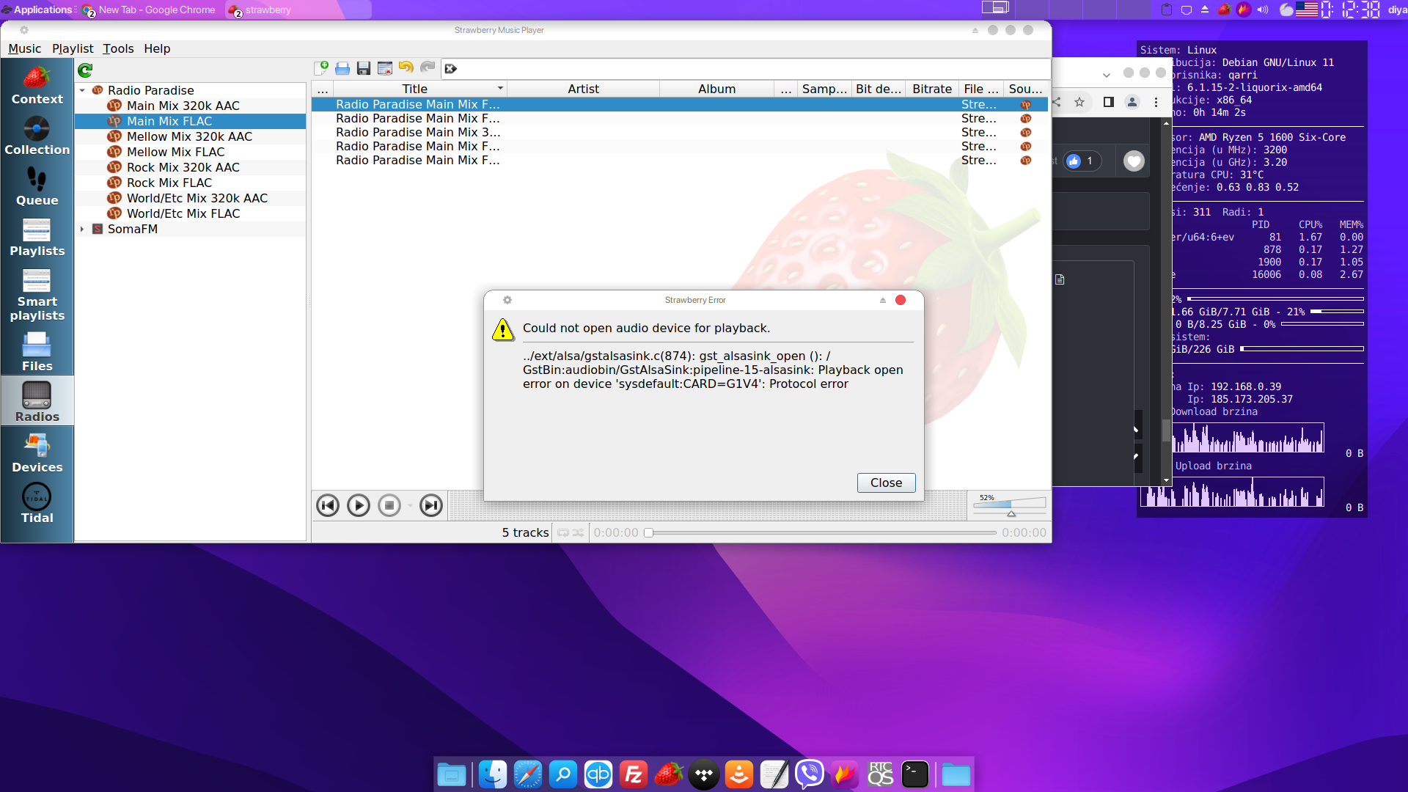The width and height of the screenshot is (1408, 792).
Task: Sort playlist by Album column header
Action: (x=716, y=89)
